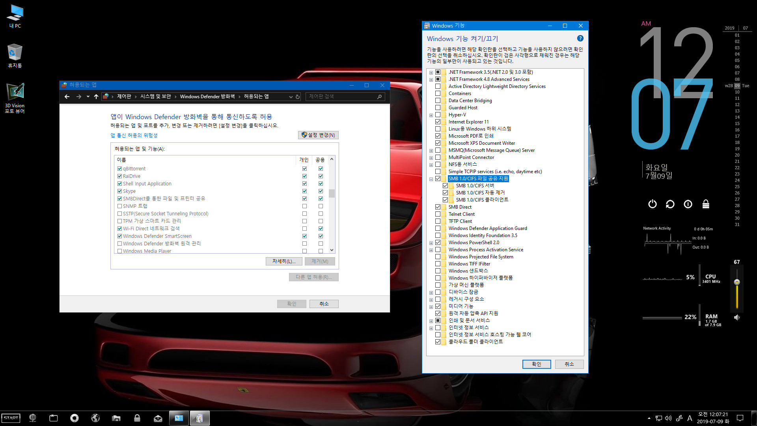Image resolution: width=757 pixels, height=426 pixels.
Task: Open the mail envelope icon on the taskbar
Action: coord(158,418)
